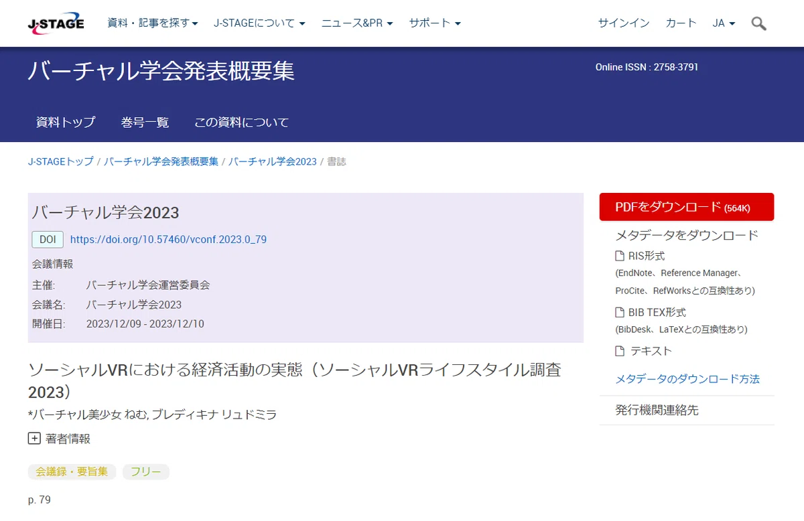
Task: Open the カート link
Action: [x=681, y=23]
